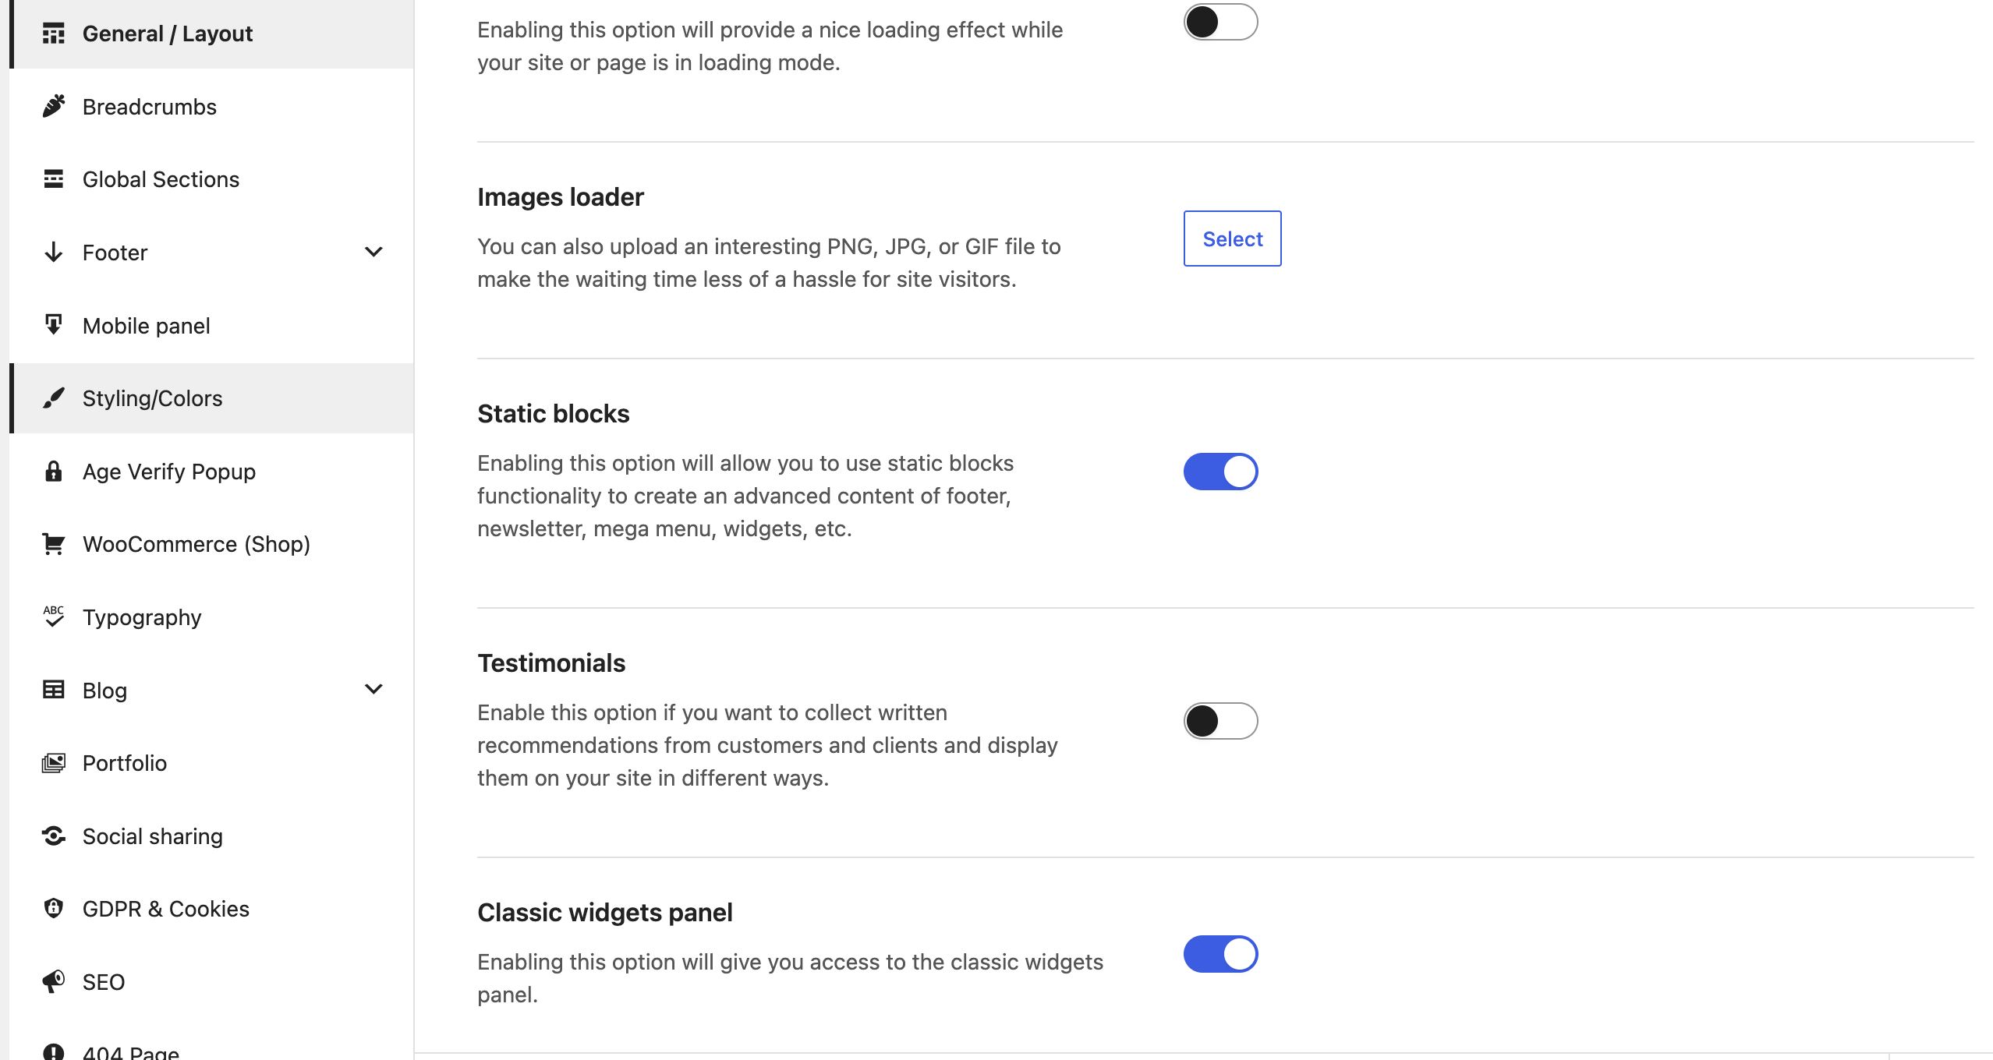Click the Typography ABC spellcheck icon
This screenshot has height=1060, width=1993.
click(53, 617)
